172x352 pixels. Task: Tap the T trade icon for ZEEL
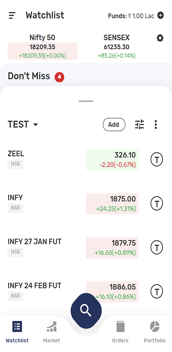coord(157,159)
